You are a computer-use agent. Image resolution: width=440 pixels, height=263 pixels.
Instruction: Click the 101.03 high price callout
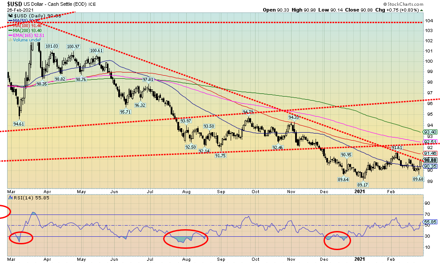(x=52, y=46)
